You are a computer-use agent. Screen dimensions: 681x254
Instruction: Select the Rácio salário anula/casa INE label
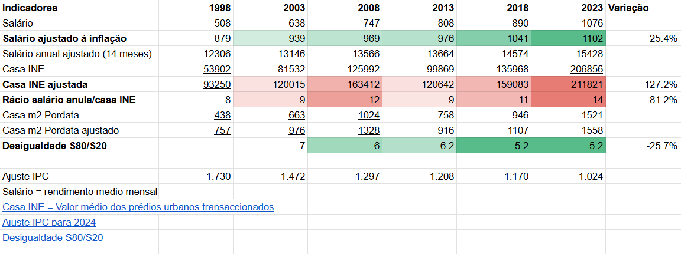[69, 100]
